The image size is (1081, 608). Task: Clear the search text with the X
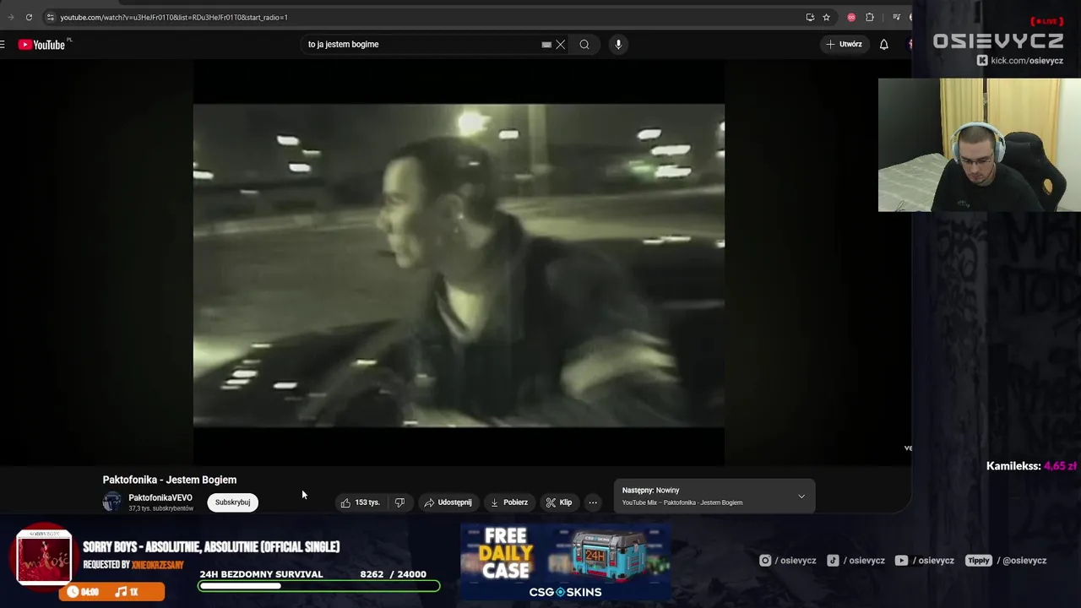[560, 45]
